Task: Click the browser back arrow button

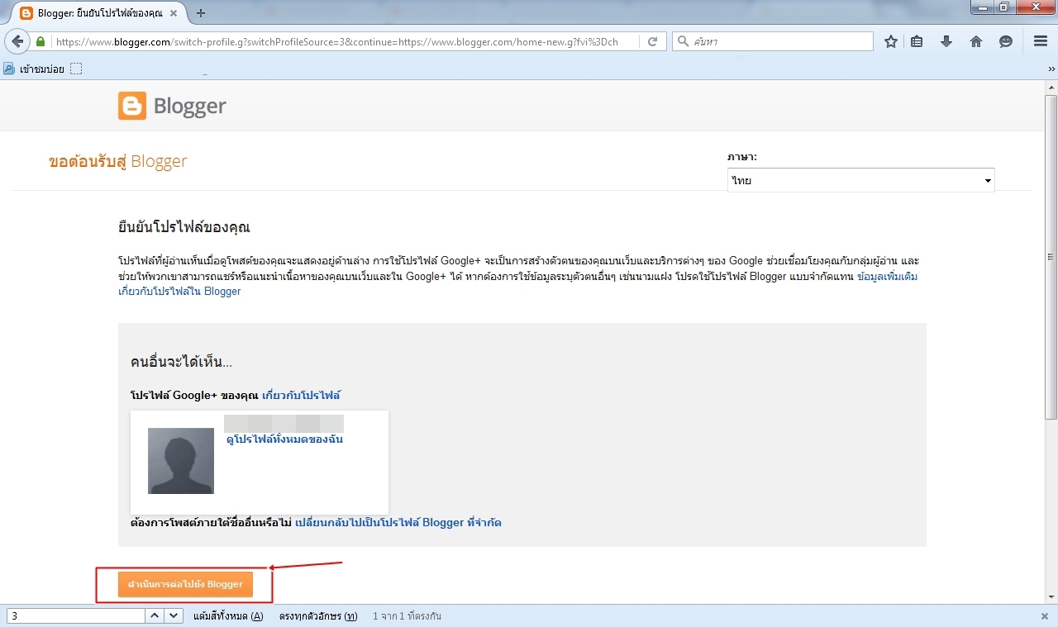Action: [17, 41]
